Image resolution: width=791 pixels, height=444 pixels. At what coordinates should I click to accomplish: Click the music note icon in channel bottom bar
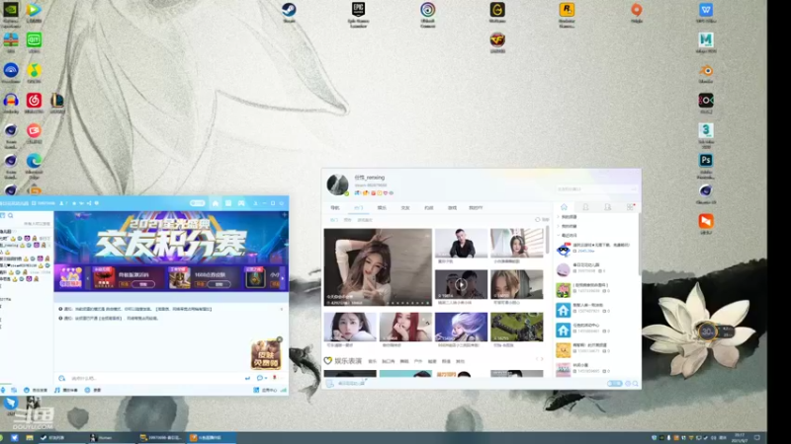click(57, 390)
